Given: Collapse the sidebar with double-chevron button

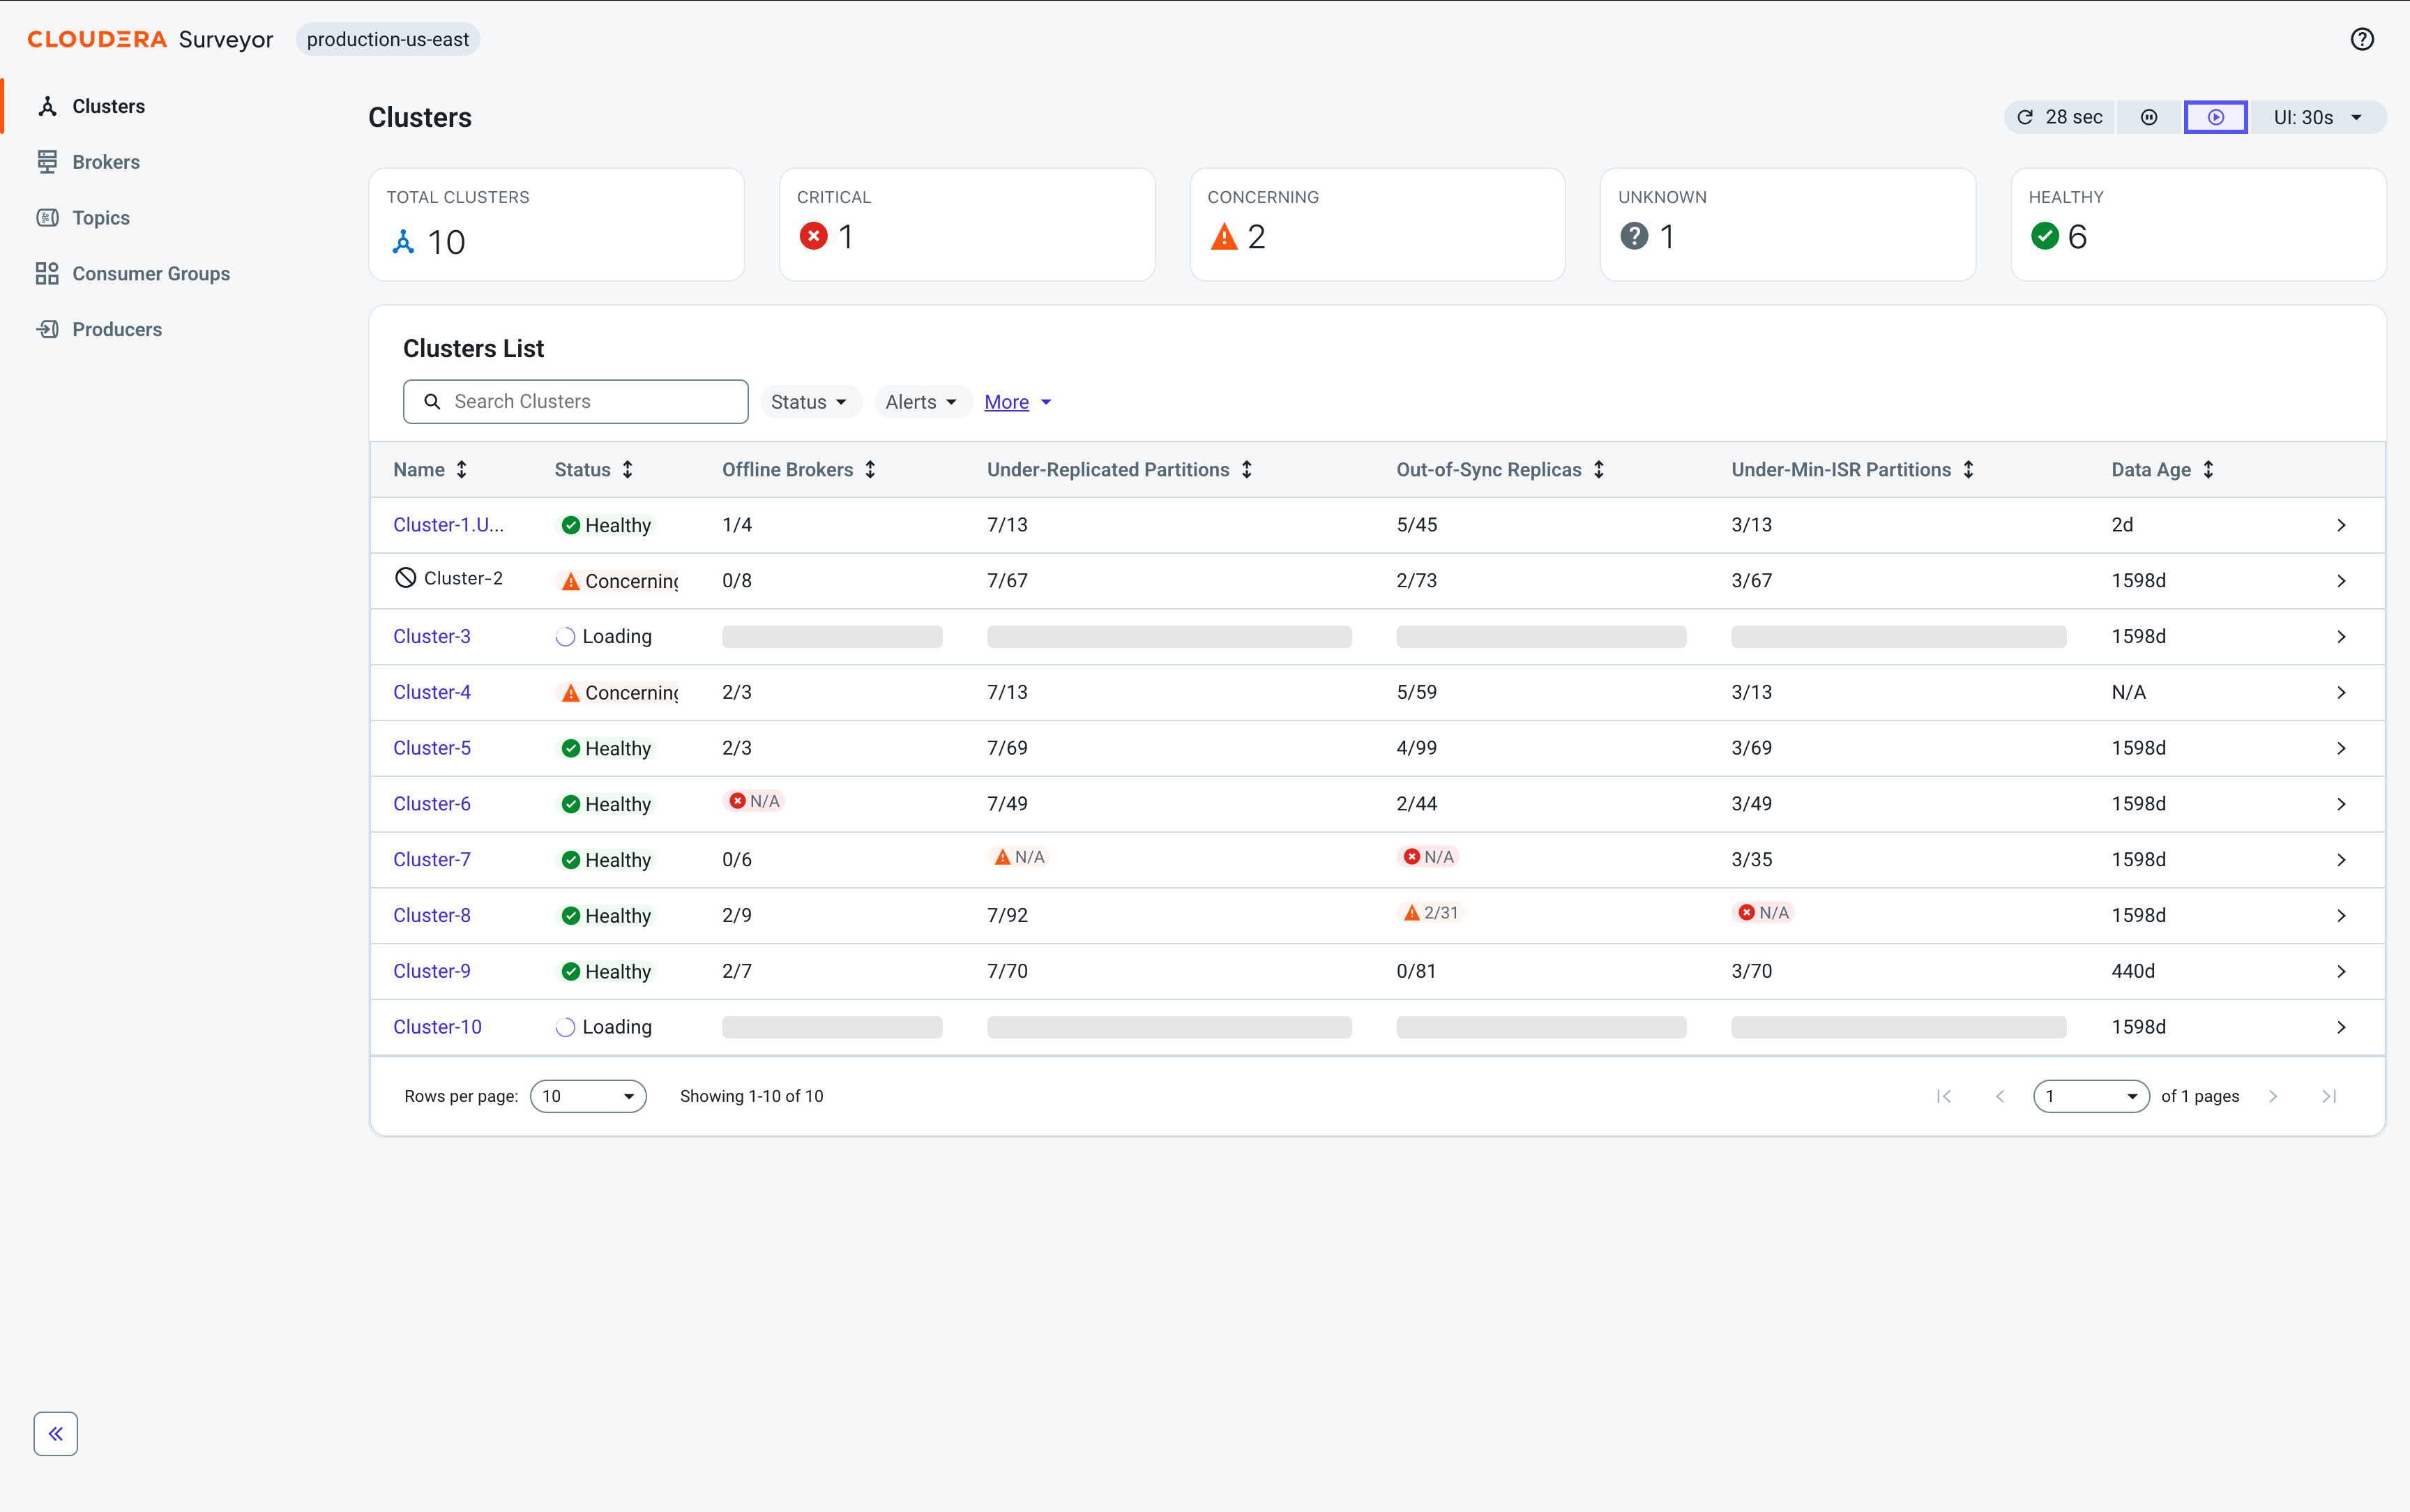Looking at the screenshot, I should tap(56, 1433).
